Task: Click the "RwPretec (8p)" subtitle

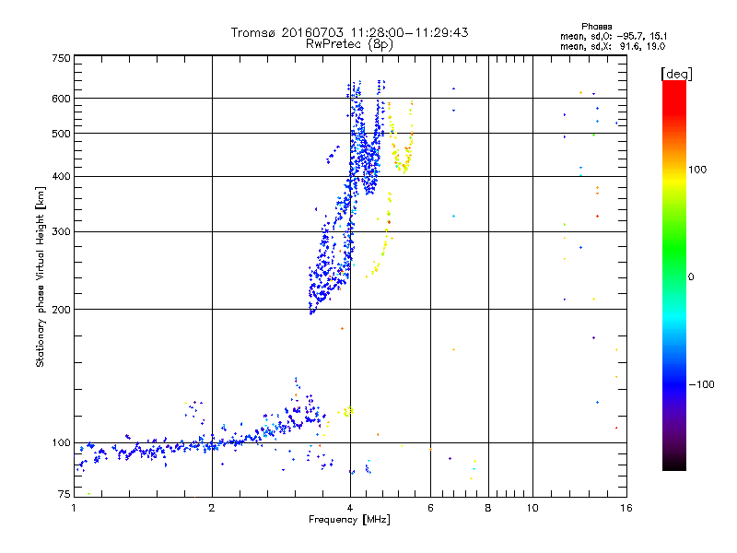Action: (349, 44)
